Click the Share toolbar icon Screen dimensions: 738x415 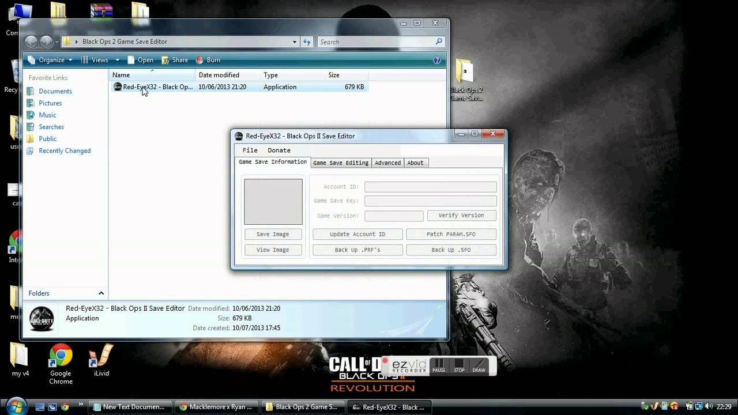pos(175,60)
